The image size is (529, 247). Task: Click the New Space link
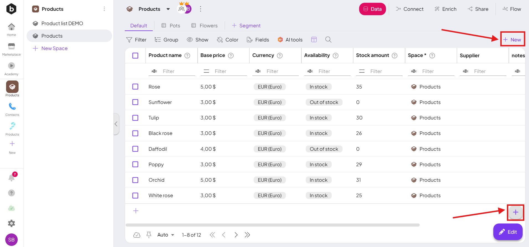click(54, 48)
